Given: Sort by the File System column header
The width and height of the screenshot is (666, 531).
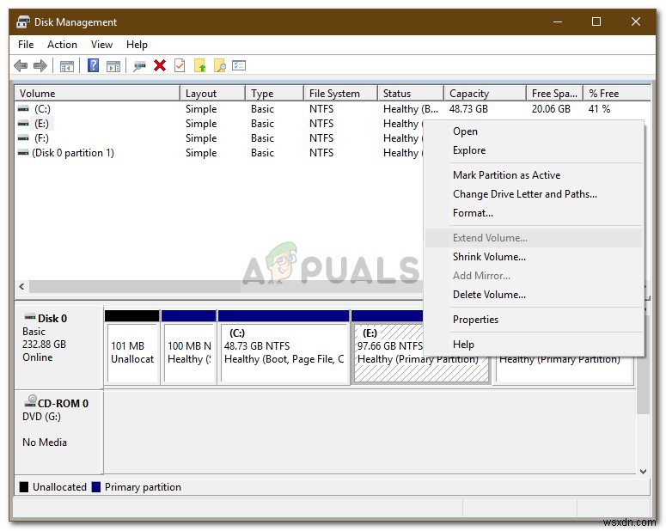Looking at the screenshot, I should [x=340, y=94].
